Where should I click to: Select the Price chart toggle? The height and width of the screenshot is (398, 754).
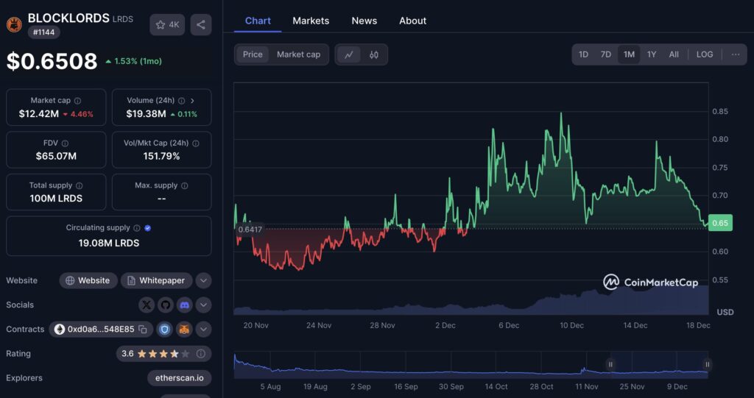click(x=253, y=54)
